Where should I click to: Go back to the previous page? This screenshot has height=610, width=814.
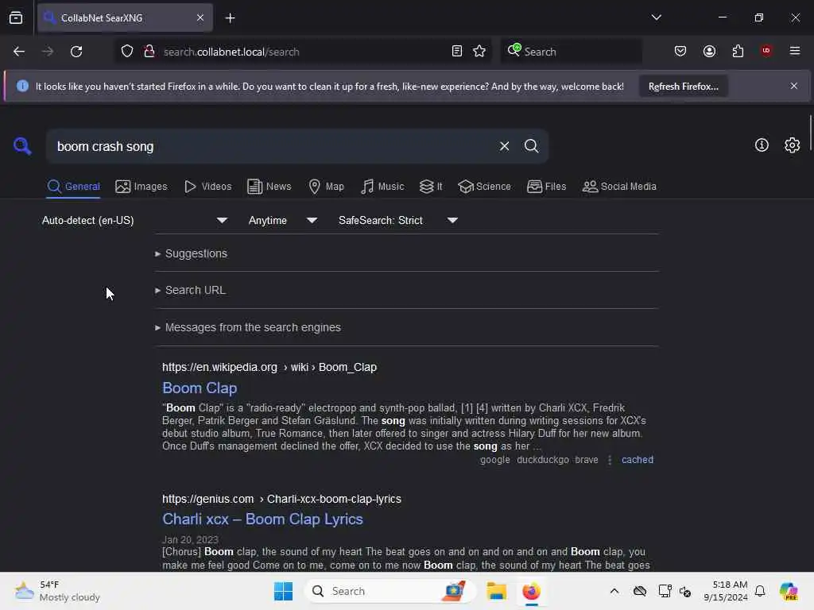[x=19, y=52]
